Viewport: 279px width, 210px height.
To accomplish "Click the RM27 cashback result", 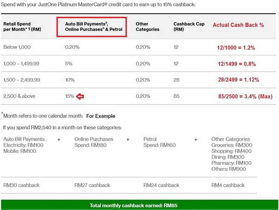I will [92, 185].
